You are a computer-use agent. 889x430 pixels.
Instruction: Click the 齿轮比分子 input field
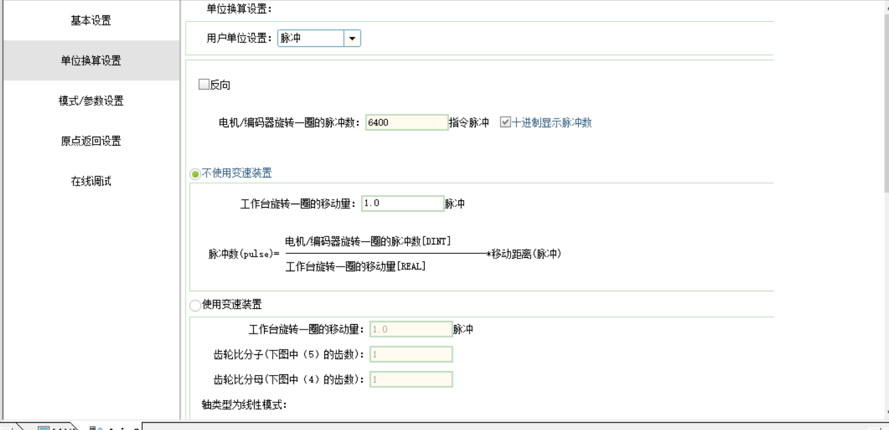[x=411, y=354]
